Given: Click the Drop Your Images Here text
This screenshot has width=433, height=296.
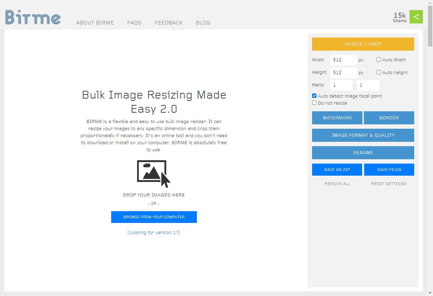Looking at the screenshot, I should pyautogui.click(x=154, y=195).
